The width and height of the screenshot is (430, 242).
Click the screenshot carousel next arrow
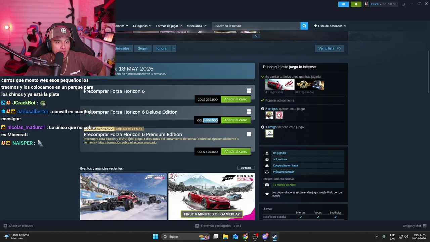tap(256, 36)
